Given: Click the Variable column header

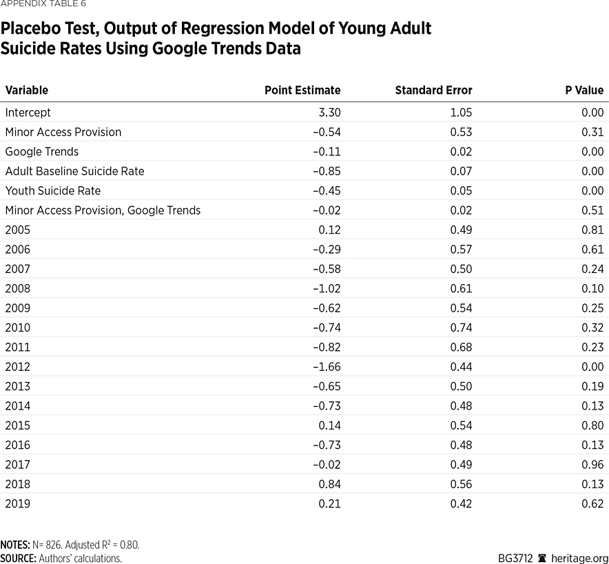Looking at the screenshot, I should 27,90.
